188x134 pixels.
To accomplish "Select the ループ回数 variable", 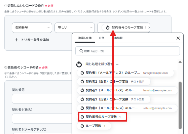I will tap(94, 126).
